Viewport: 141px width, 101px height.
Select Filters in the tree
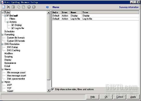(12, 19)
